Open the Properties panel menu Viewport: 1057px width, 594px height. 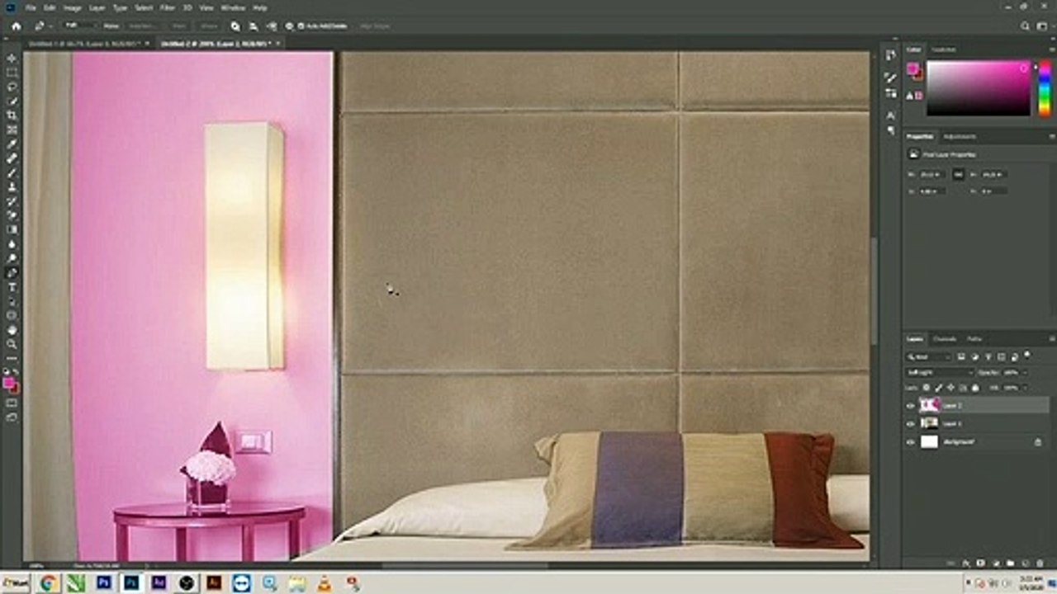click(1052, 136)
